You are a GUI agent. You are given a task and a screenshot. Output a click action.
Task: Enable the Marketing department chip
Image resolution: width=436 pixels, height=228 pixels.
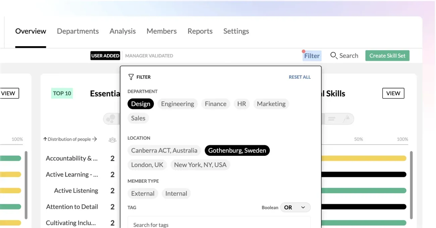click(271, 104)
